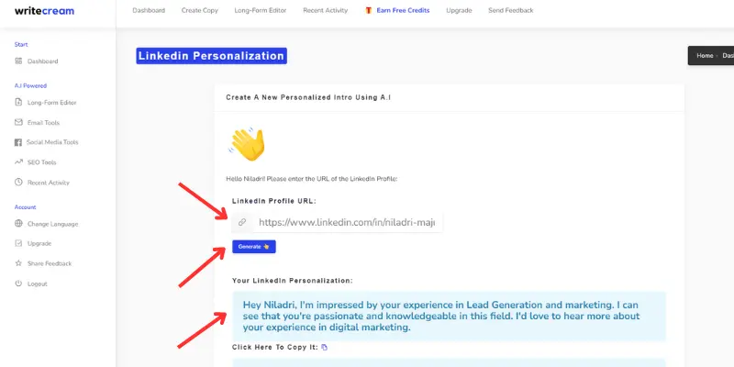Image resolution: width=734 pixels, height=367 pixels.
Task: Click the blue Generate button
Action: point(254,247)
